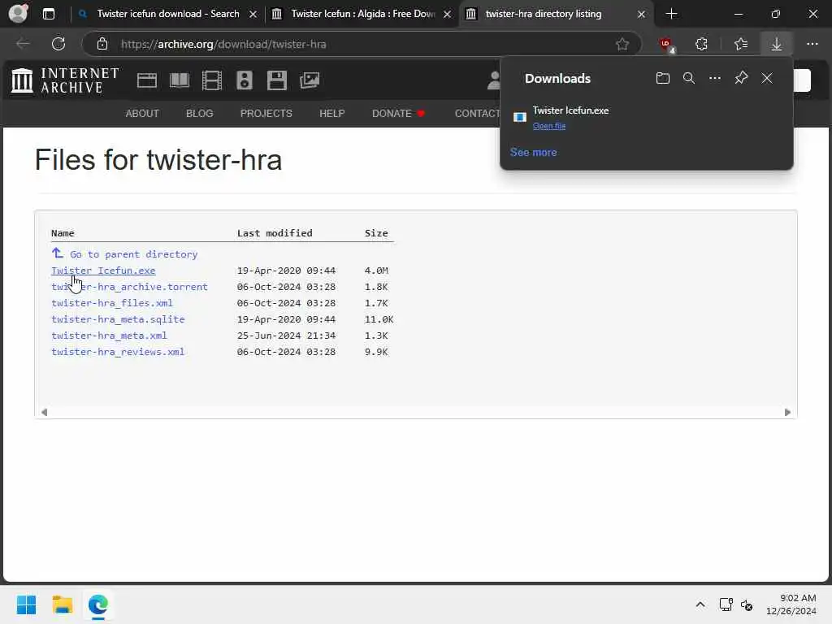Open twister-hra_files.xml link

[x=112, y=303]
